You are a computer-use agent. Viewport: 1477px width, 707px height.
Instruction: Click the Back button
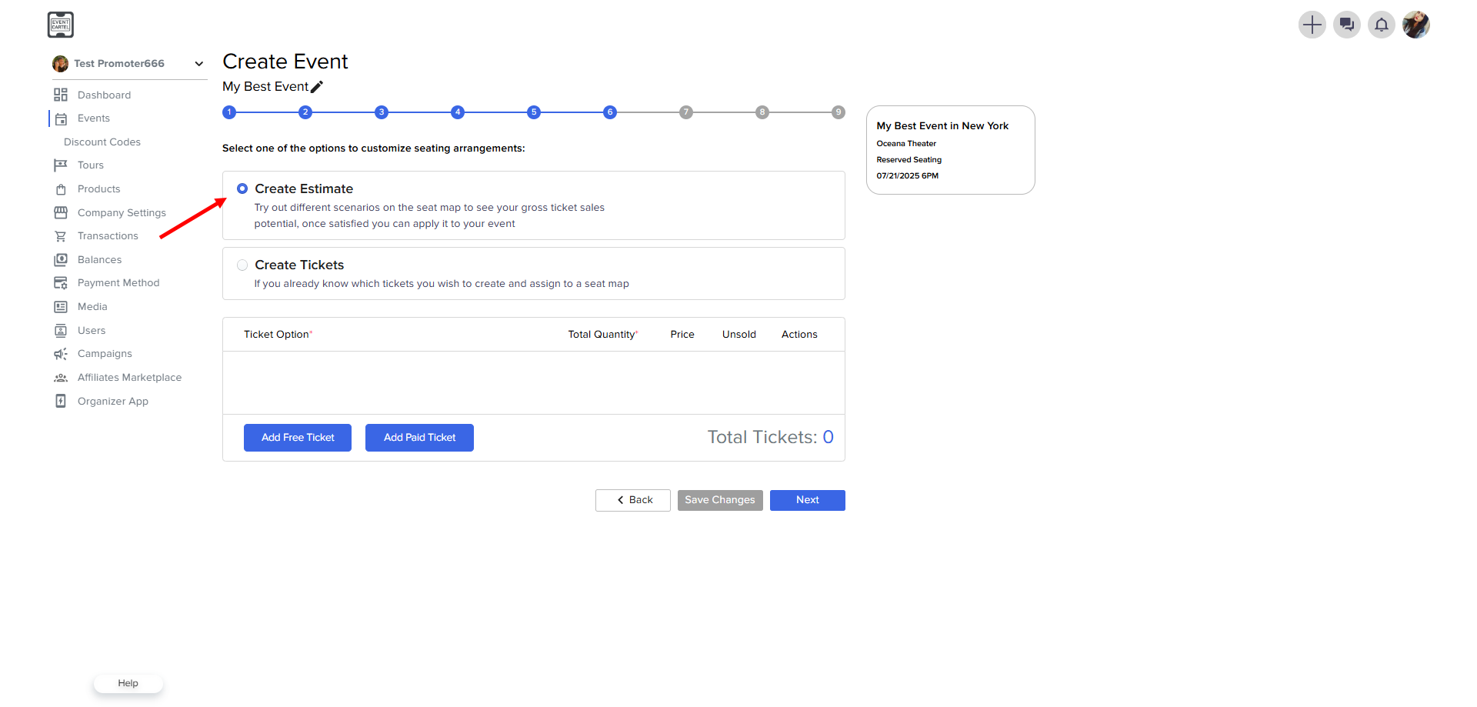click(633, 500)
